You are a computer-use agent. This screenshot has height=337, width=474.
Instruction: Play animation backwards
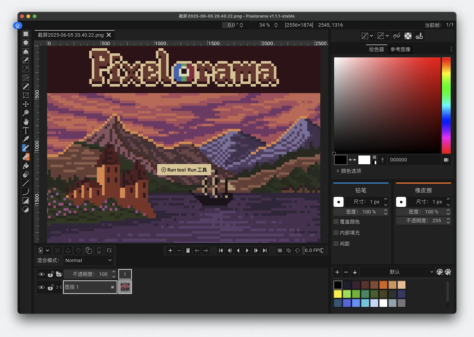point(238,251)
